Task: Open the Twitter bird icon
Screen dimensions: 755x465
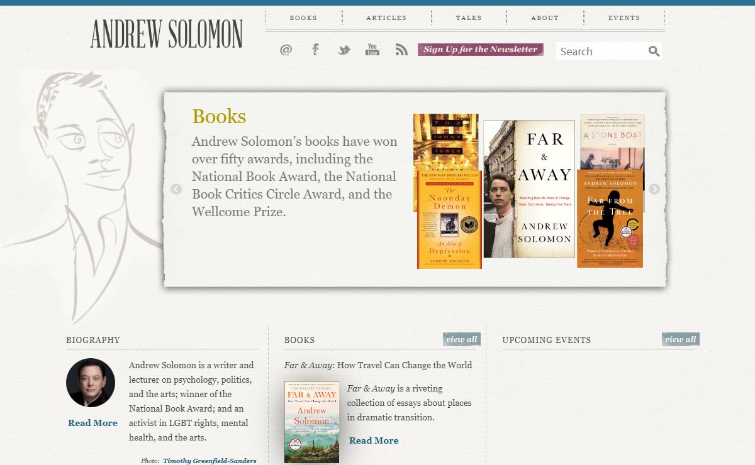Action: 344,50
